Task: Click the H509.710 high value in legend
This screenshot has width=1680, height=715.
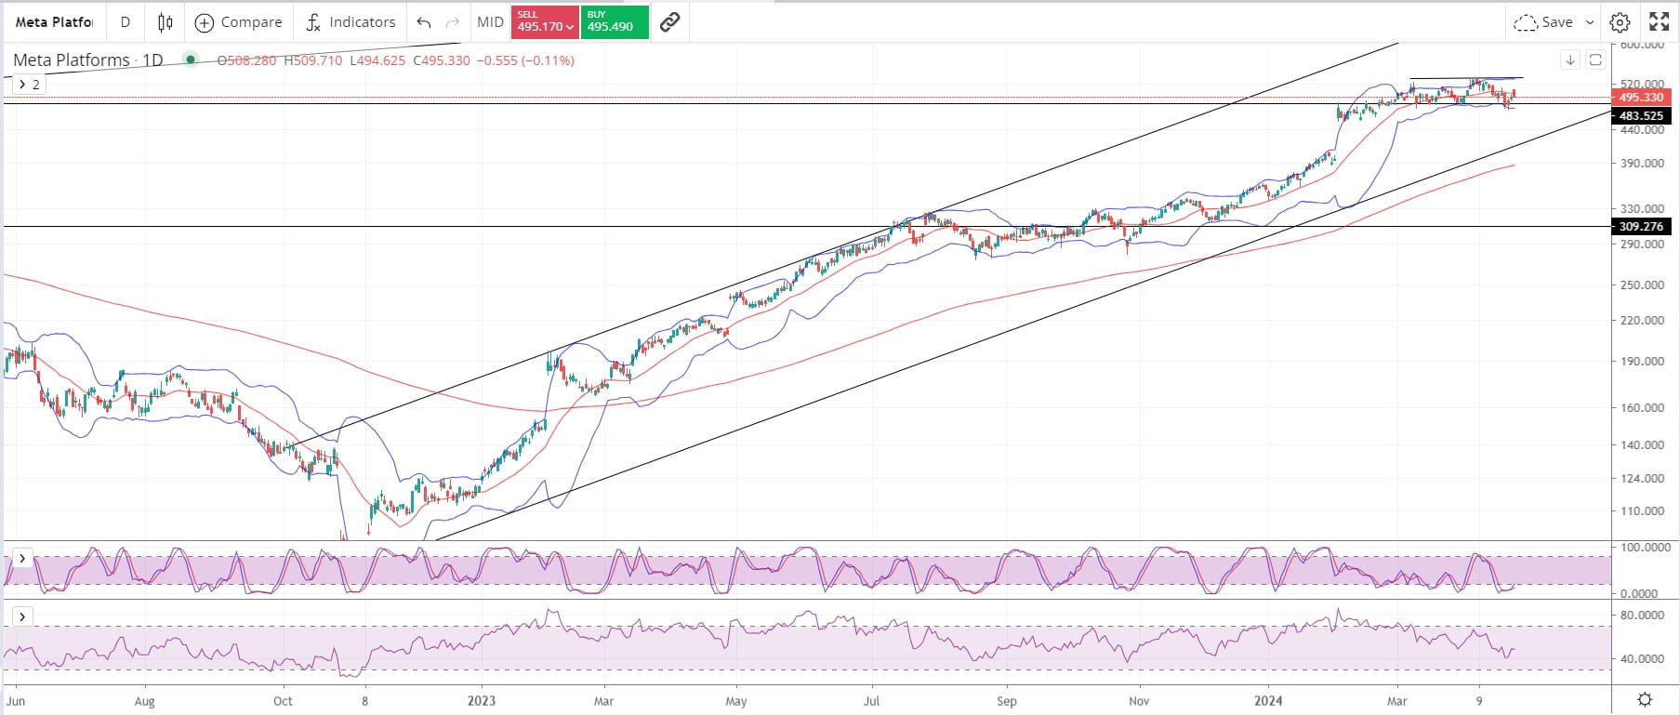Action: (312, 60)
